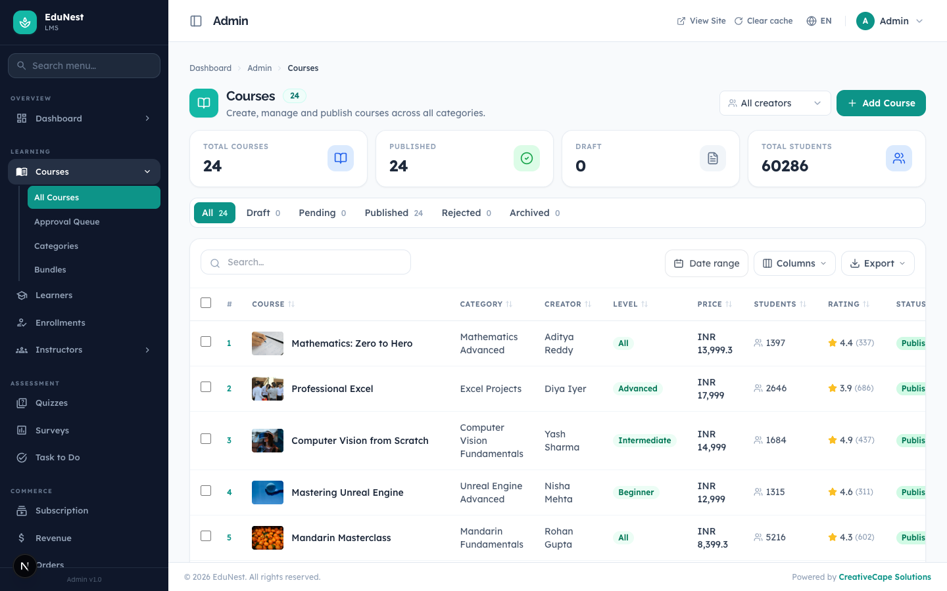The width and height of the screenshot is (947, 591).
Task: Click the Quizzes sidebar icon
Action: (22, 403)
